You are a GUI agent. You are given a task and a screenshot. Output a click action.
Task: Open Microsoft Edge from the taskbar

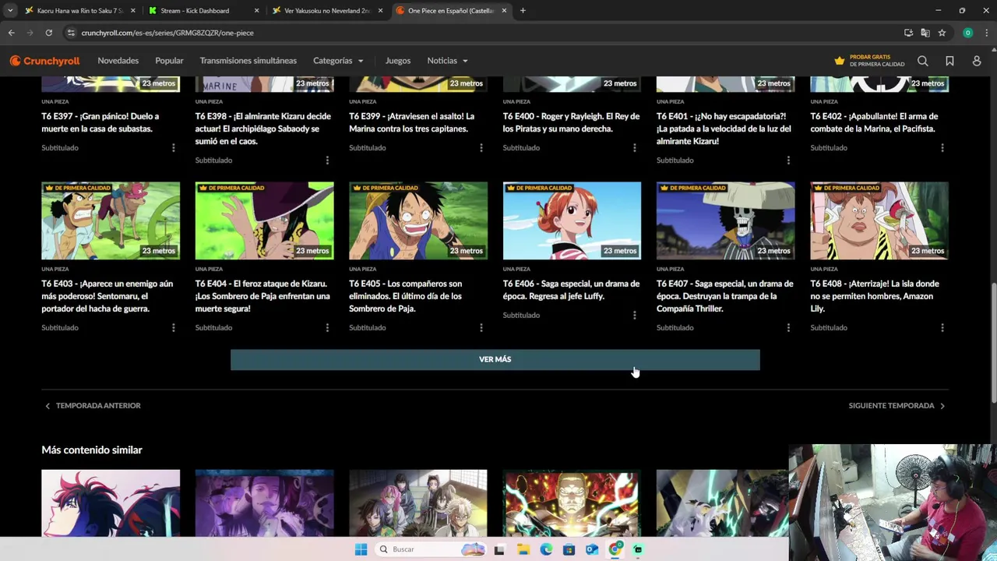click(546, 549)
